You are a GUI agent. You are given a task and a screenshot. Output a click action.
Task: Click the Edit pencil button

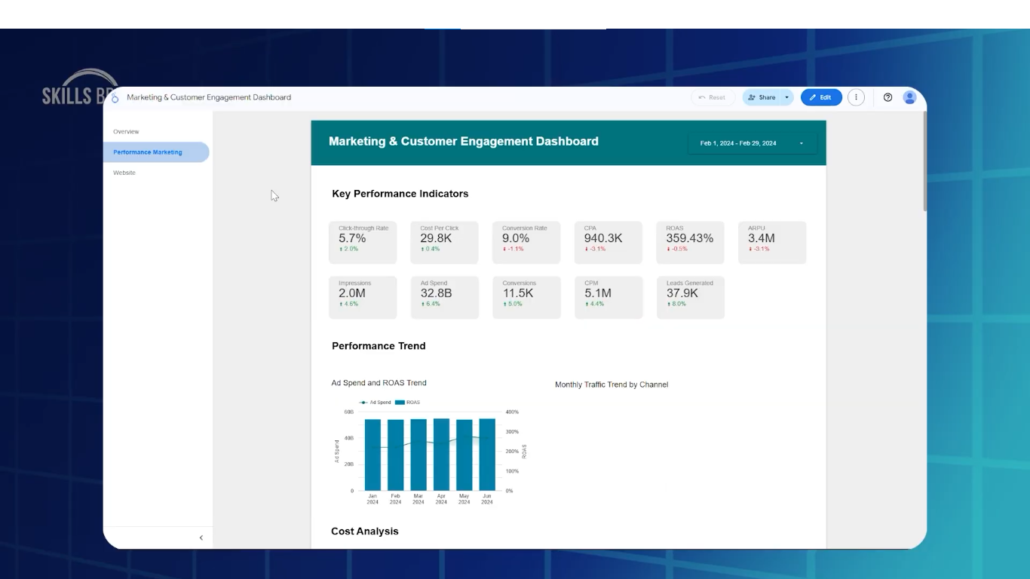tap(821, 97)
